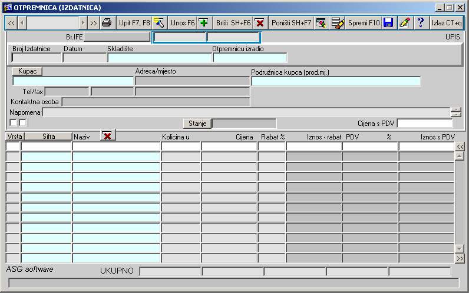
Task: Click the Izlaz CT+q exit button
Action: click(x=447, y=23)
